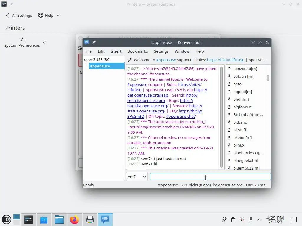The image size is (302, 226).
Task: Select user bigfondue in nick list
Action: (242, 107)
